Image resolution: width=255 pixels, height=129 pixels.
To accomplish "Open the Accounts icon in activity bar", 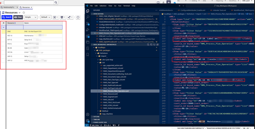I will click(x=88, y=115).
